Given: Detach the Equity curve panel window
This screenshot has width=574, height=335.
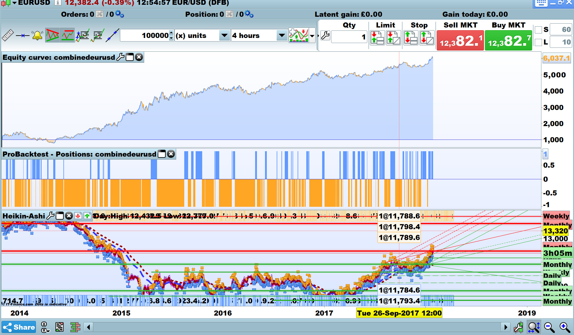Looking at the screenshot, I should coord(130,57).
